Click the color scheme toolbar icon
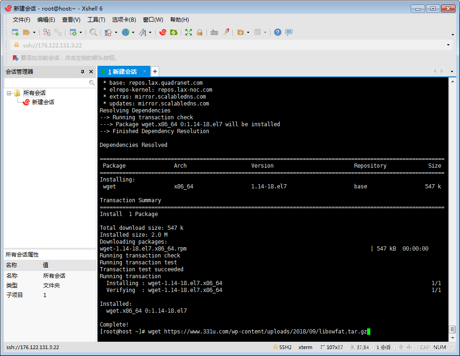This screenshot has height=356, width=460. pyautogui.click(x=108, y=32)
